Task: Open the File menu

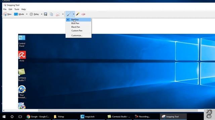Action: [x=5, y=9]
